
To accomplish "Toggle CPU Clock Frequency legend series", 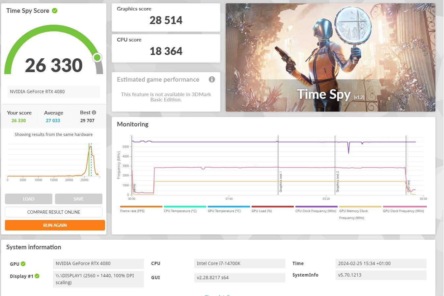I will [x=317, y=209].
